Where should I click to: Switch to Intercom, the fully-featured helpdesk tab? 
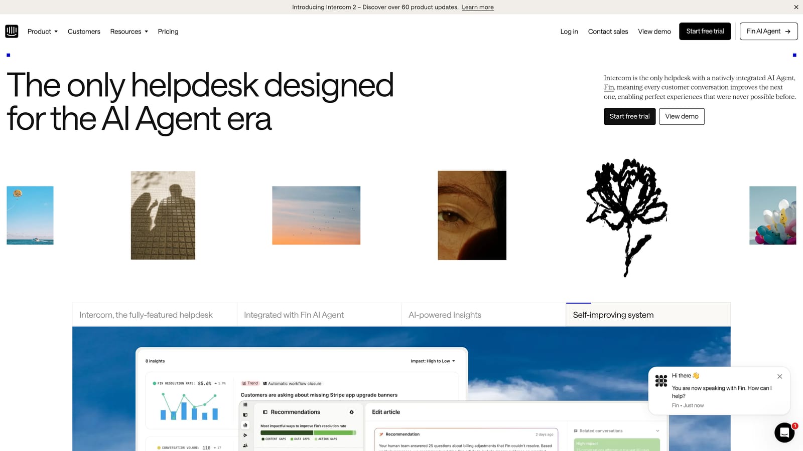pyautogui.click(x=155, y=315)
